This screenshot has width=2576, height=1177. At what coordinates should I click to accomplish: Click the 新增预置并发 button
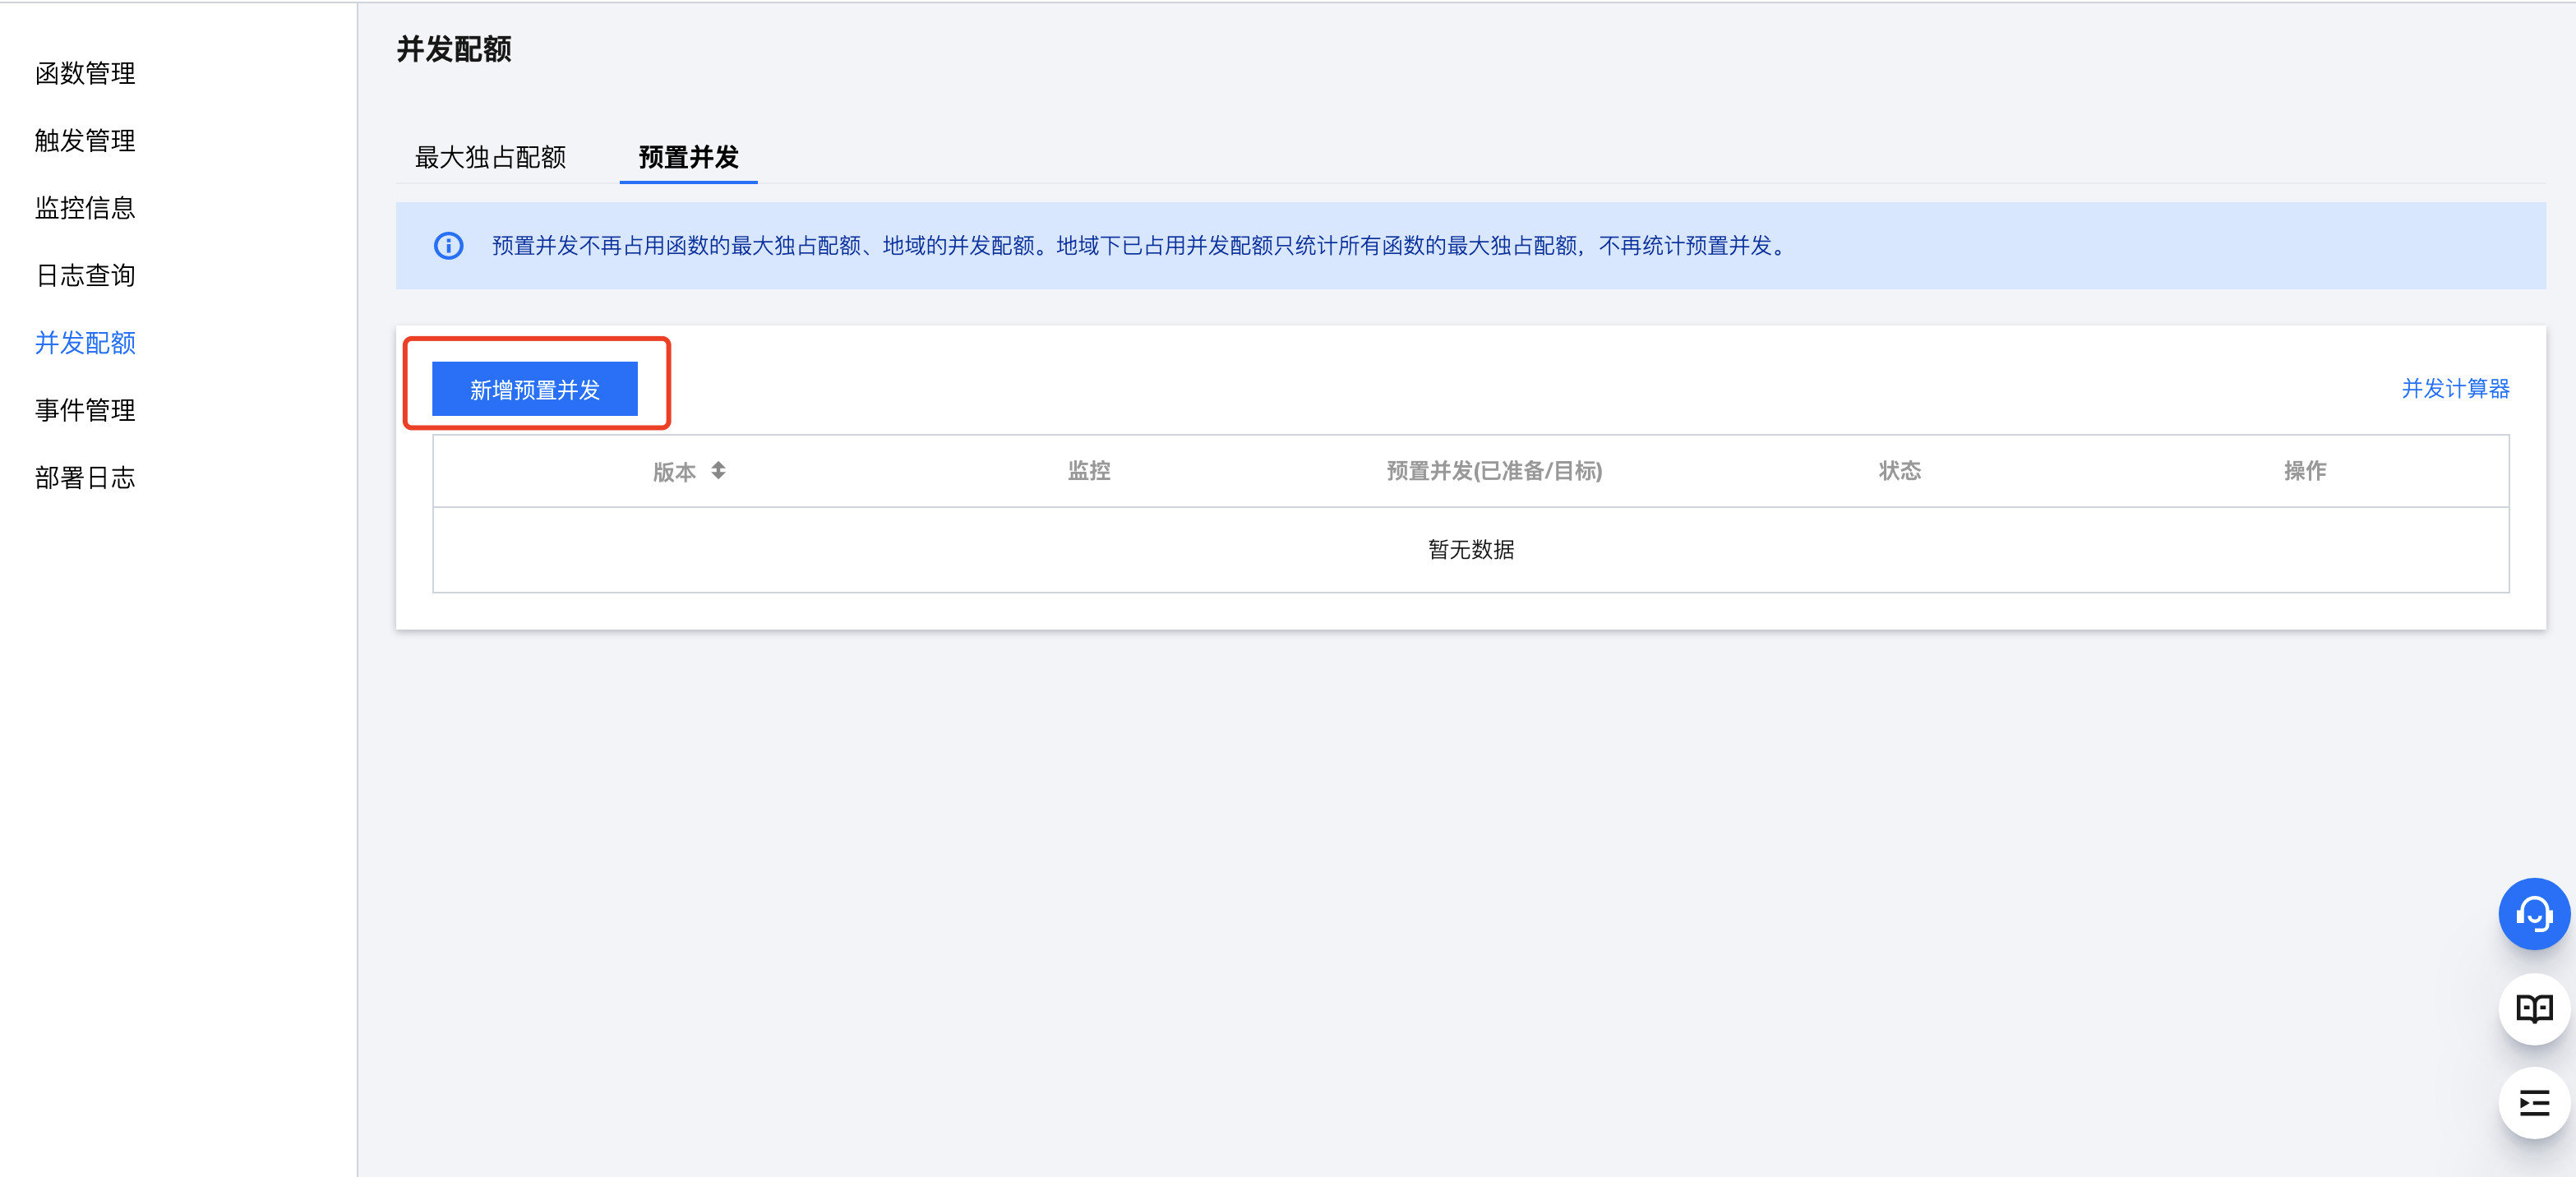click(534, 389)
